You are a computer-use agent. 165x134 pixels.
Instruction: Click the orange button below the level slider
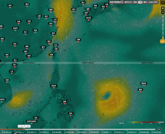(x=162, y=41)
